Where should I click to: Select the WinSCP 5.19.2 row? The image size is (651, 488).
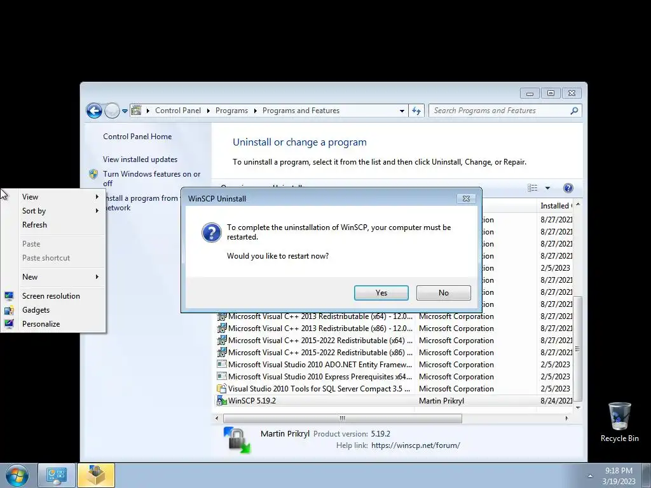click(x=394, y=401)
